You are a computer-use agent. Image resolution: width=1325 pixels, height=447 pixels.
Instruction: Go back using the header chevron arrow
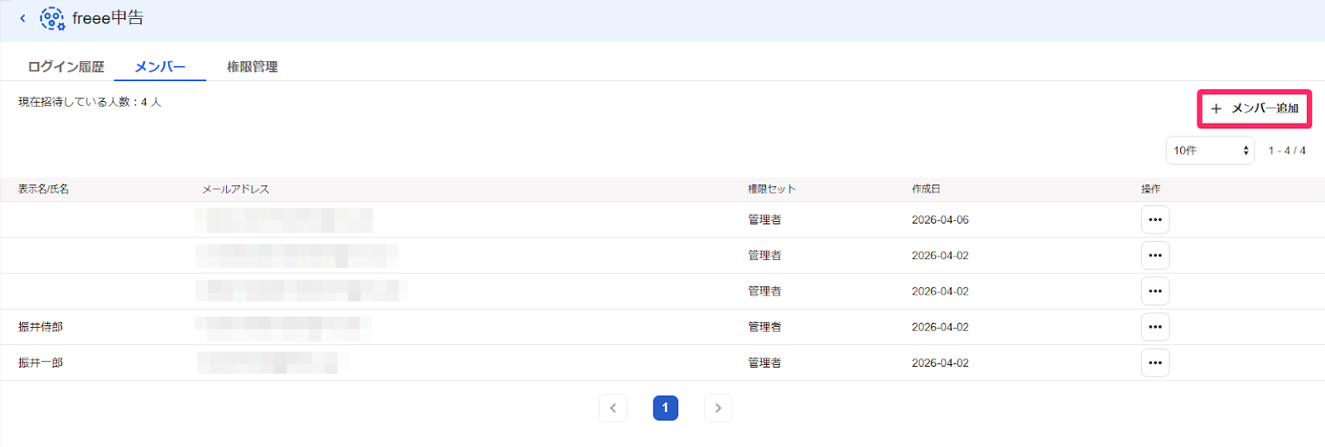click(x=22, y=18)
